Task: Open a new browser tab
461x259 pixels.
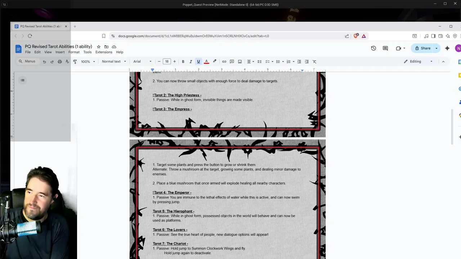Action: coord(75,26)
